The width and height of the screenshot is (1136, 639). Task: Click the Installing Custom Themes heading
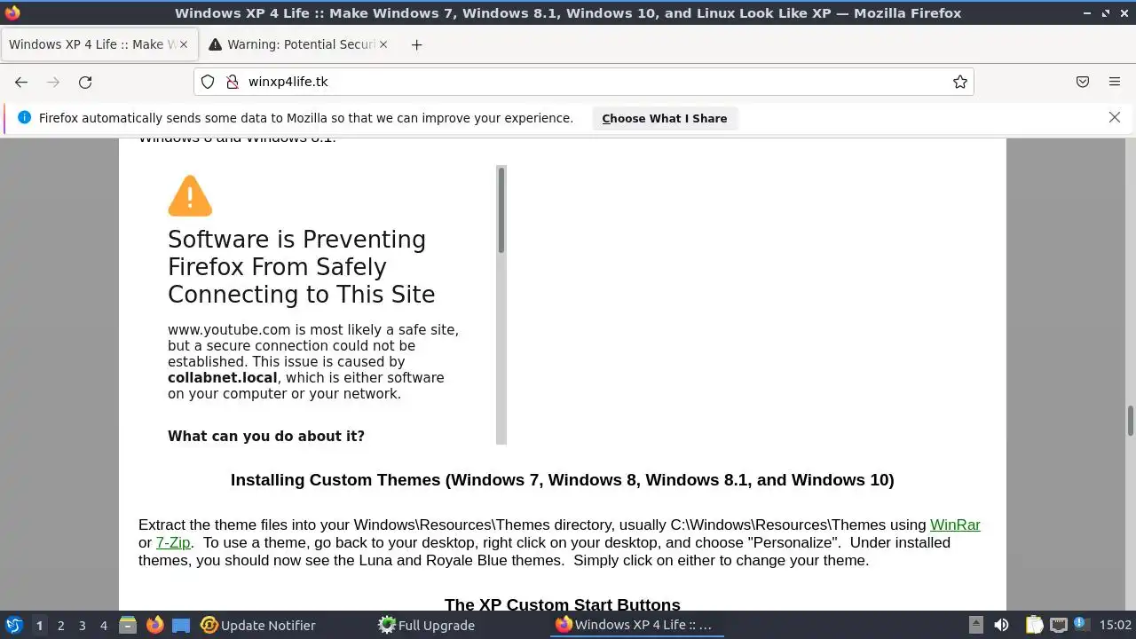562,480
